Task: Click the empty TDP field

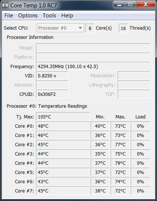Action: pyautogui.click(x=134, y=94)
